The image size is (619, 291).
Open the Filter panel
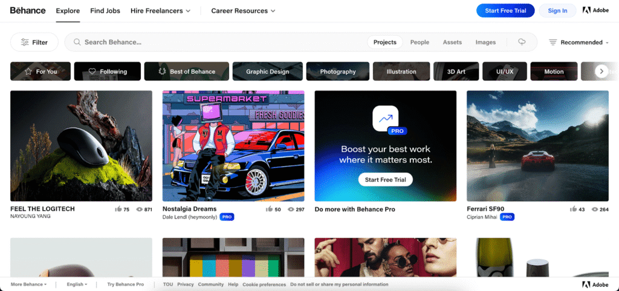point(34,42)
